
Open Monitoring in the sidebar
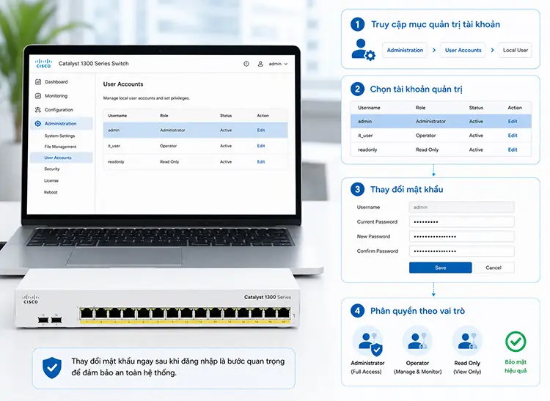pos(56,96)
